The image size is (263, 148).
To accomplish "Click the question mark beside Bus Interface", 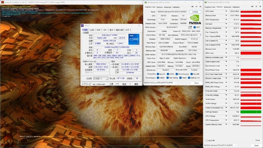I will [200, 35].
